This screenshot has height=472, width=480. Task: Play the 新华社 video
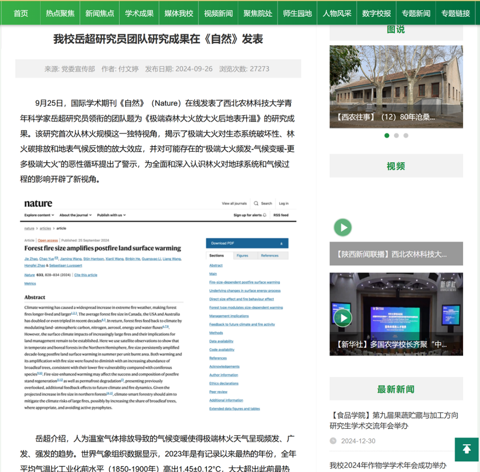(343, 318)
